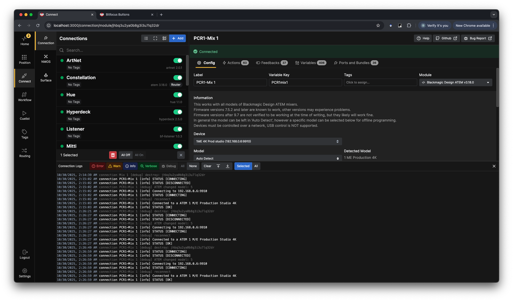Toggle Debug log level filter
Image resolution: width=513 pixels, height=301 pixels.
coord(169,166)
